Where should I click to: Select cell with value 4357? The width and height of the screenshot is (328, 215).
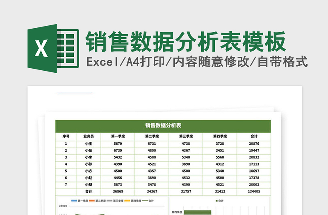coord(152,171)
